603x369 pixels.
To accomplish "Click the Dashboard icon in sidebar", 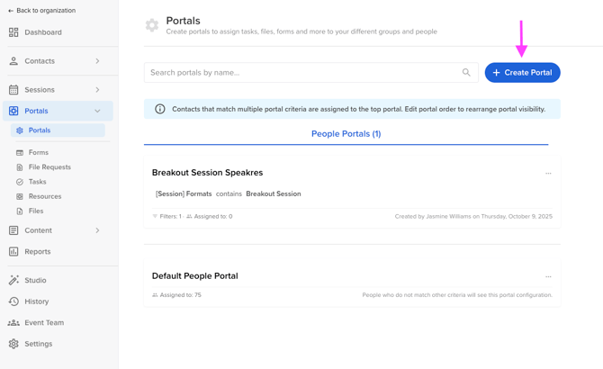I will pyautogui.click(x=13, y=32).
